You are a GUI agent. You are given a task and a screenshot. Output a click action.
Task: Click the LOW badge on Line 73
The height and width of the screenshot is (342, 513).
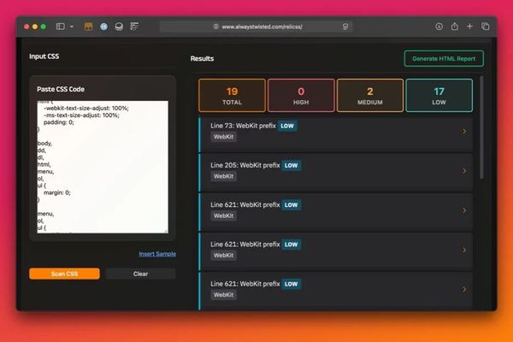[x=287, y=126]
